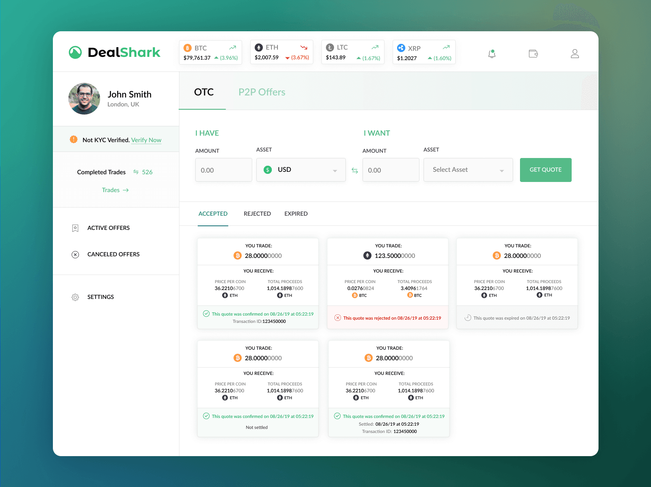Image resolution: width=651 pixels, height=487 pixels.
Task: Select the Rejected quotes tab
Action: pyautogui.click(x=257, y=214)
